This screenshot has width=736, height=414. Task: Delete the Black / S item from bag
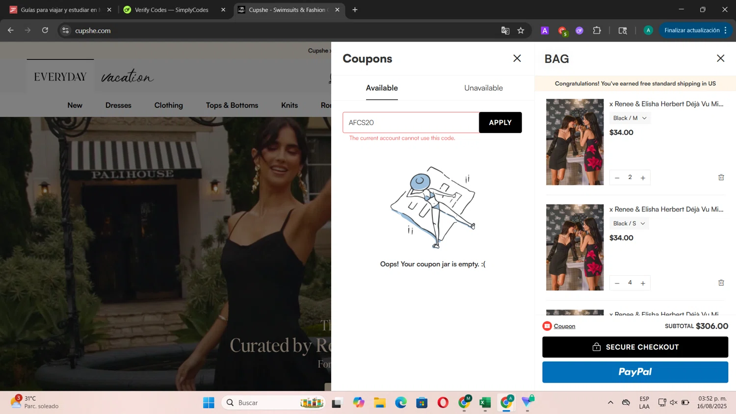pos(721,283)
